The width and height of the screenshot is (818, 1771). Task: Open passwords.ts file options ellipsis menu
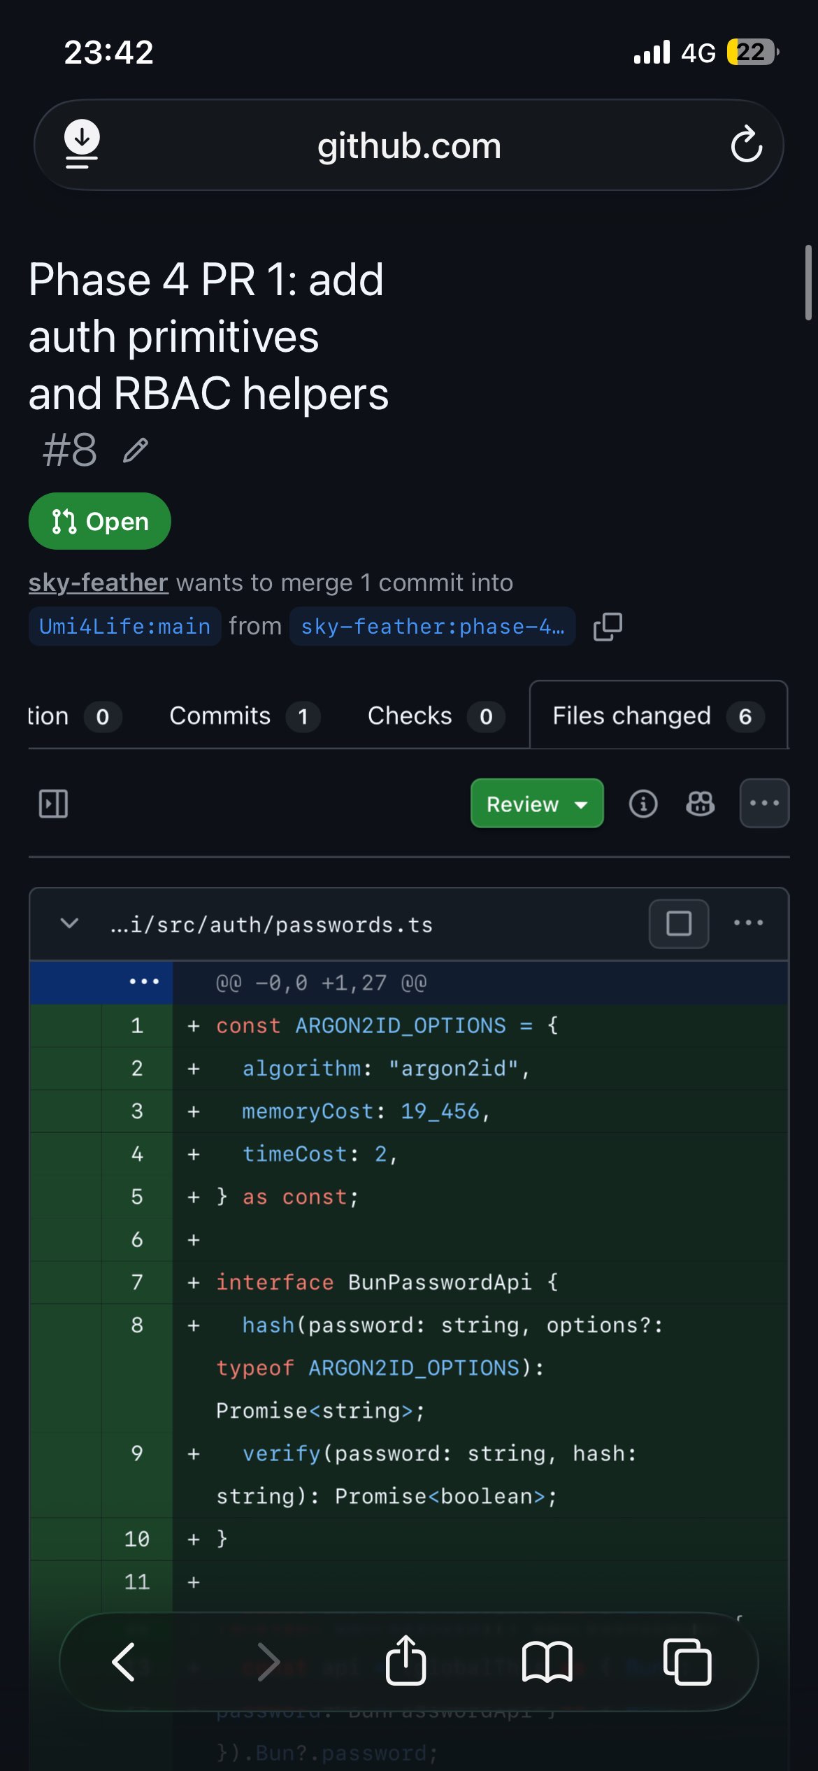tap(748, 923)
